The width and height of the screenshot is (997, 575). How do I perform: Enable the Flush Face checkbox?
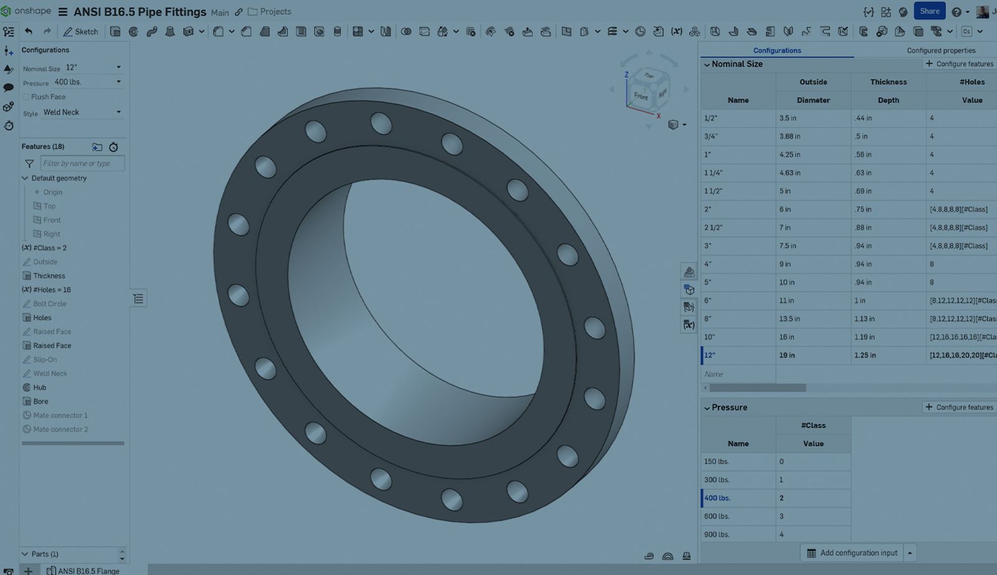click(26, 97)
